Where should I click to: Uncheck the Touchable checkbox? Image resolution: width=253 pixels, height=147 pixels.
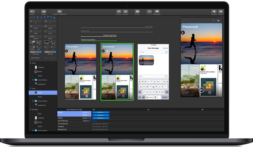tap(32, 58)
